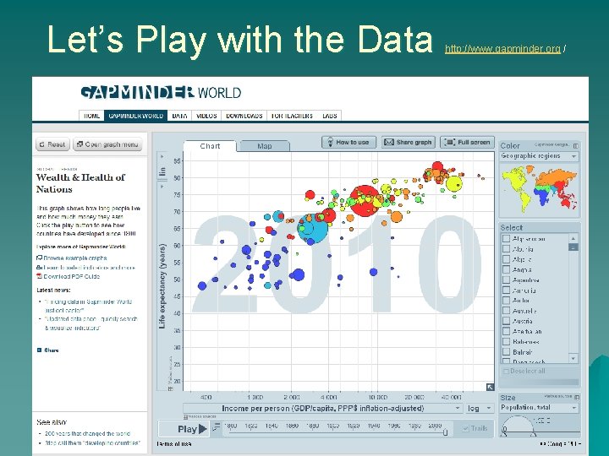Click the x-axis various sources table icon

tap(185, 417)
